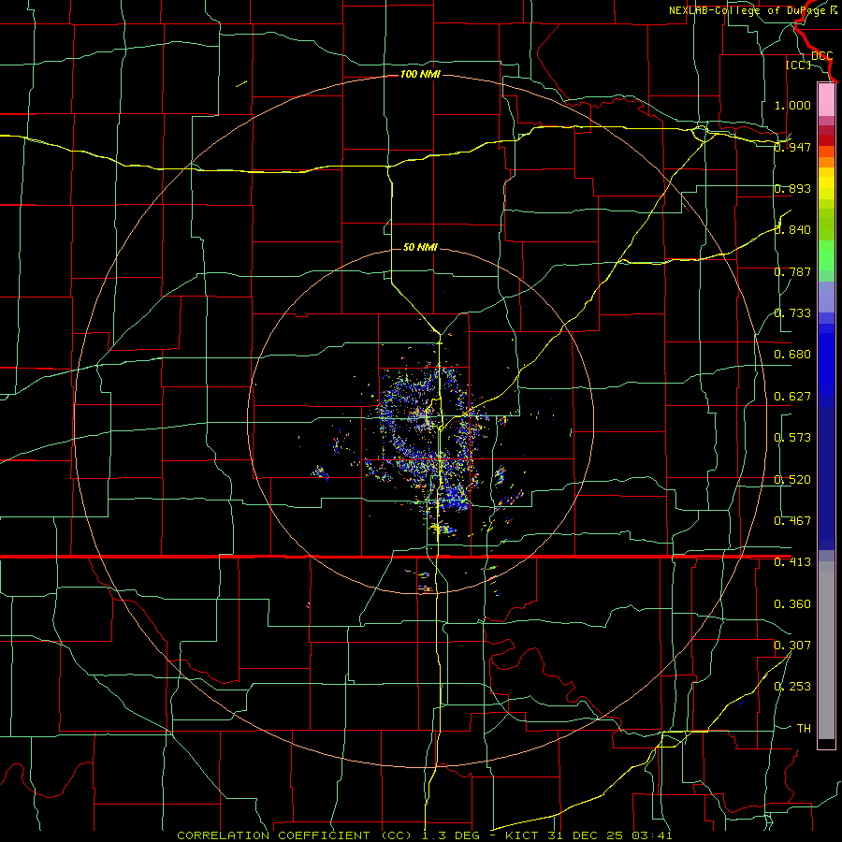Click the 0.627 legend value
The height and width of the screenshot is (842, 842).
click(x=792, y=397)
